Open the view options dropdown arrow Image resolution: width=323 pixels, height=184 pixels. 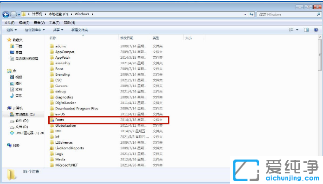click(x=297, y=30)
